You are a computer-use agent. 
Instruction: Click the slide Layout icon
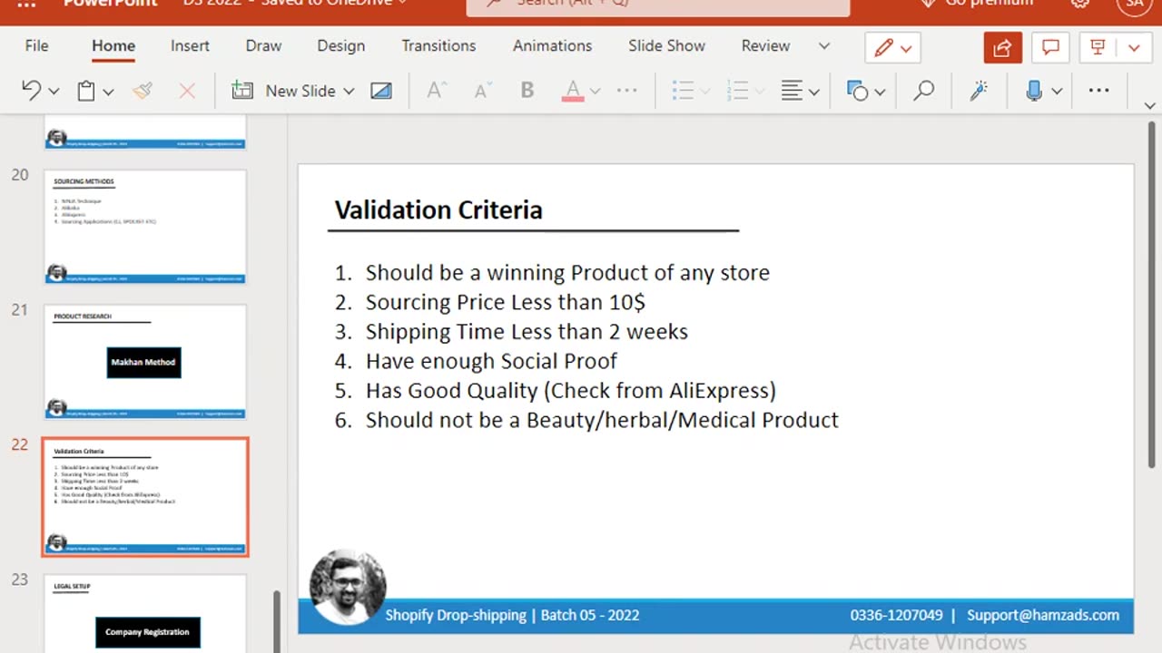(x=381, y=91)
